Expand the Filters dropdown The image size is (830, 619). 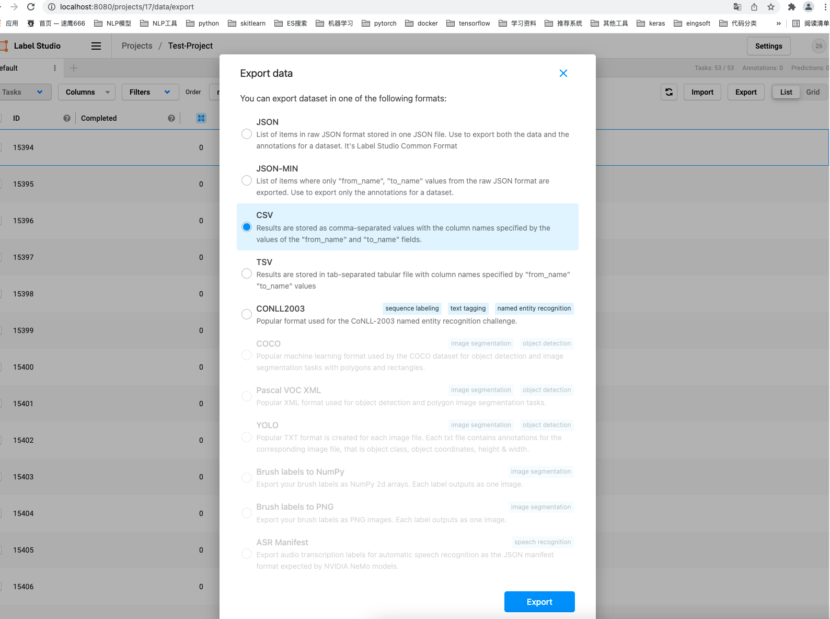coord(150,92)
